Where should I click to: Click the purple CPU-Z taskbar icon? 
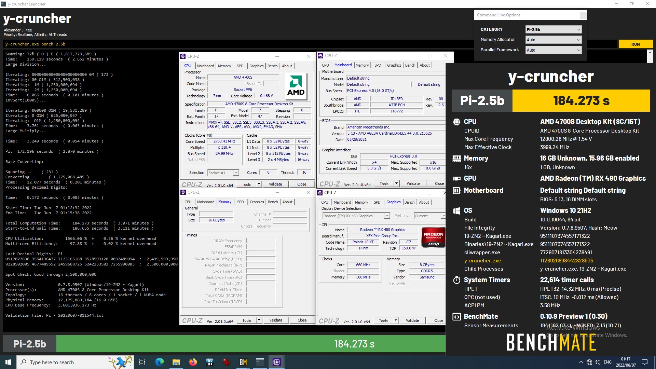pos(276,362)
